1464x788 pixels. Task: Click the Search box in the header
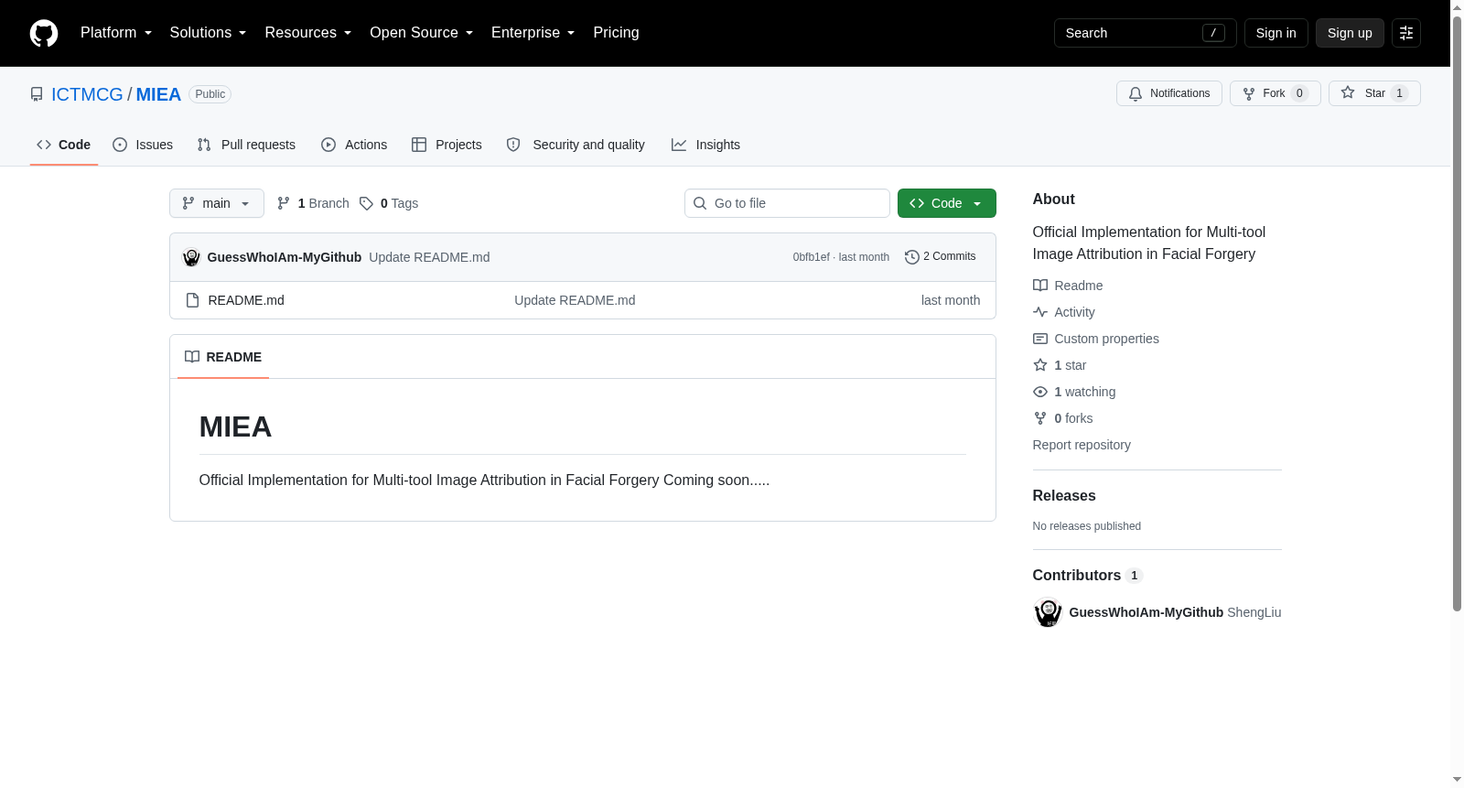coord(1146,33)
